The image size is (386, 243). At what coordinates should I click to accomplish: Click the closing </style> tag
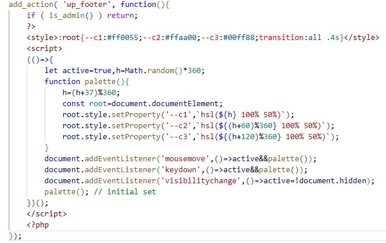click(x=359, y=38)
